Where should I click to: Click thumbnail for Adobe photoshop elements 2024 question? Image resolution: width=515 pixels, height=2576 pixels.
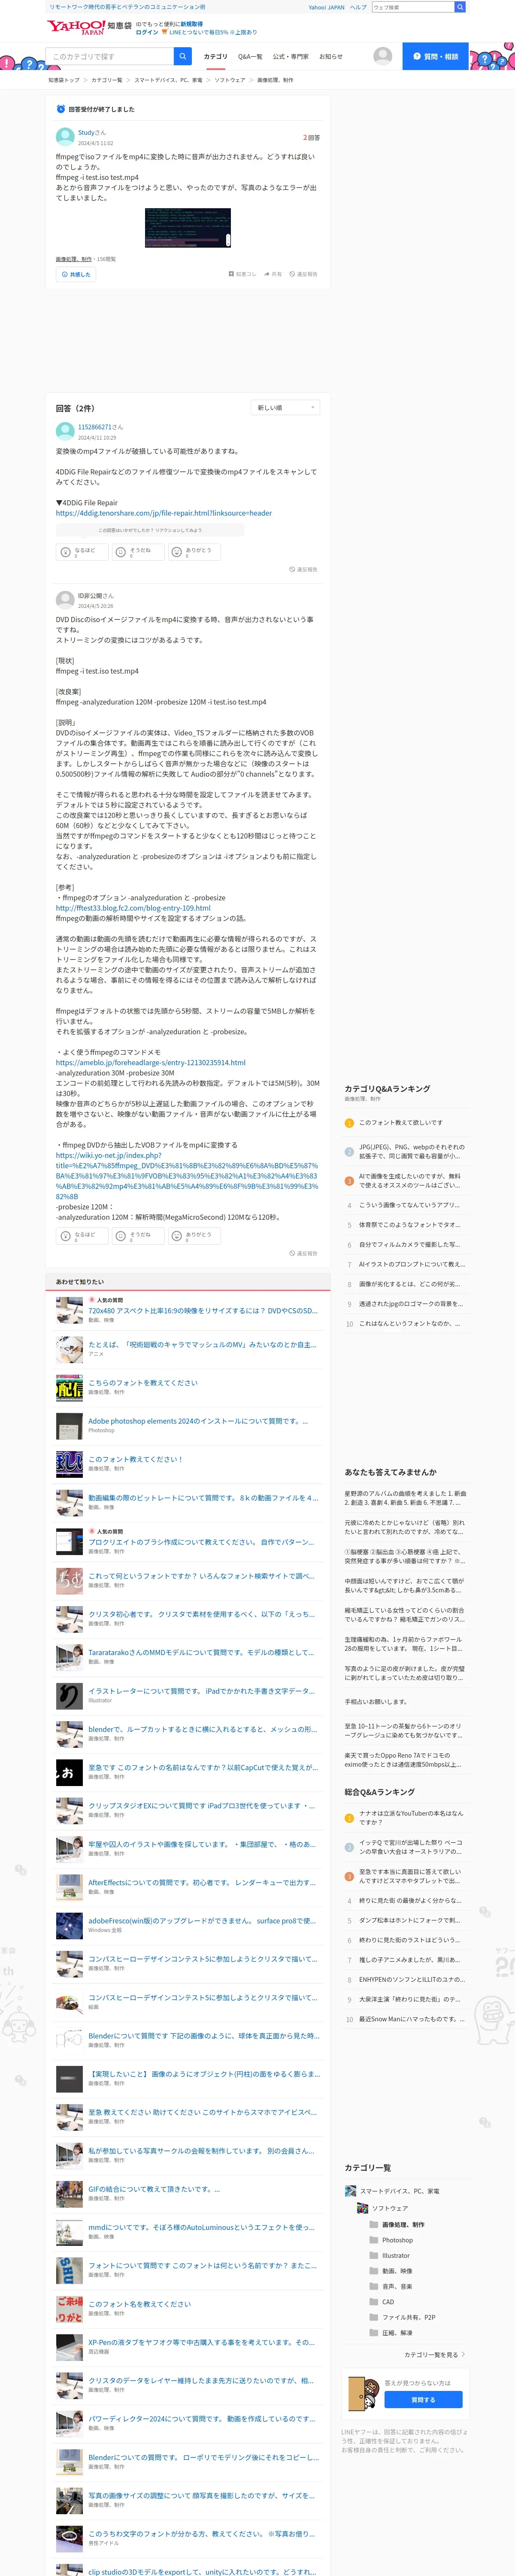(x=69, y=1425)
